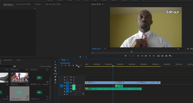Image resolution: width=193 pixels, height=103 pixels.
Task: Step back one frame
Action: [x=142, y=56]
